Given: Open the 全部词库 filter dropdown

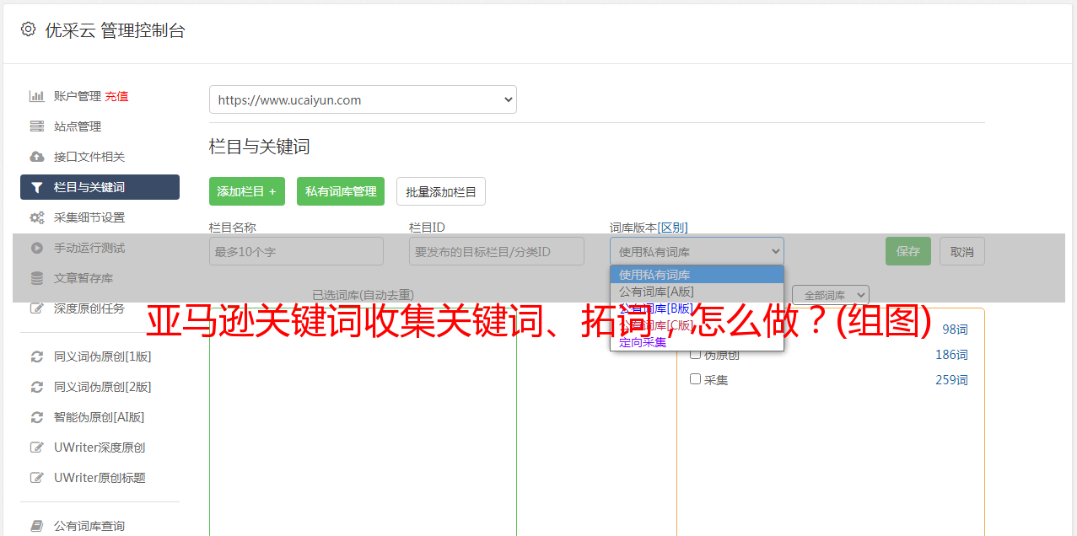Looking at the screenshot, I should coord(831,295).
